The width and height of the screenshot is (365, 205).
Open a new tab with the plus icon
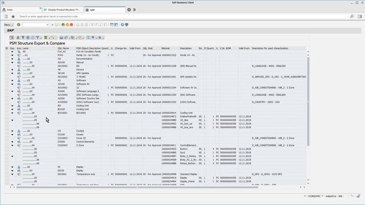(x=129, y=10)
